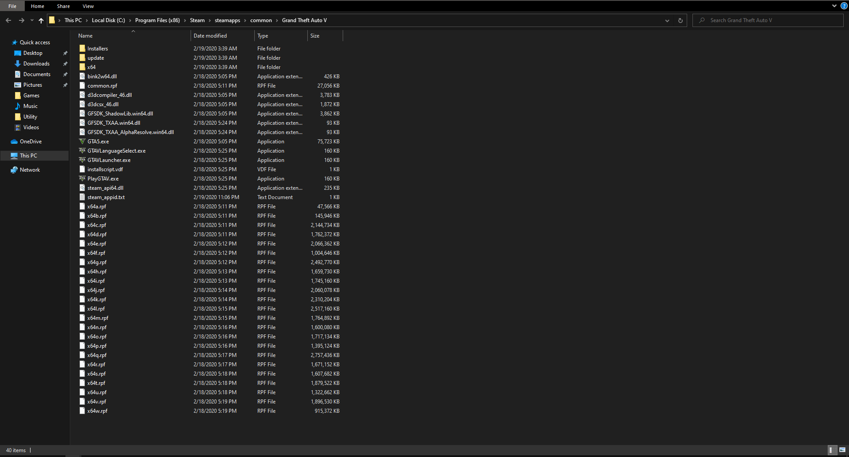Click the pin icon beside Documents
Screen dimensions: 849x457
65,74
